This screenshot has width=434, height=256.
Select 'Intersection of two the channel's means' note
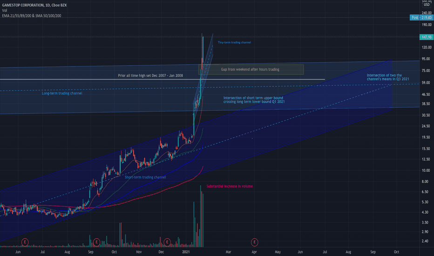pyautogui.click(x=388, y=77)
